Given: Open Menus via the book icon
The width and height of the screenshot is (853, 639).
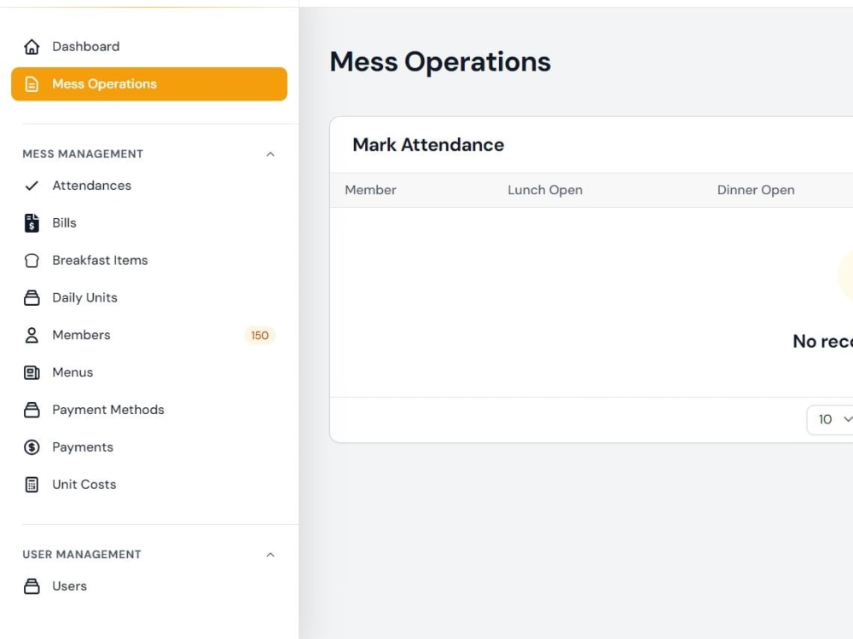Looking at the screenshot, I should tap(32, 372).
